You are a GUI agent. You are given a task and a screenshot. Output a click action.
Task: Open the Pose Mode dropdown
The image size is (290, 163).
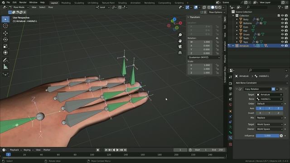19,7
